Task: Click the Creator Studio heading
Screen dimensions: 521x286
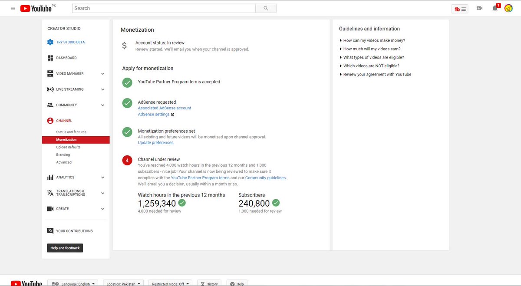Action: (x=64, y=29)
